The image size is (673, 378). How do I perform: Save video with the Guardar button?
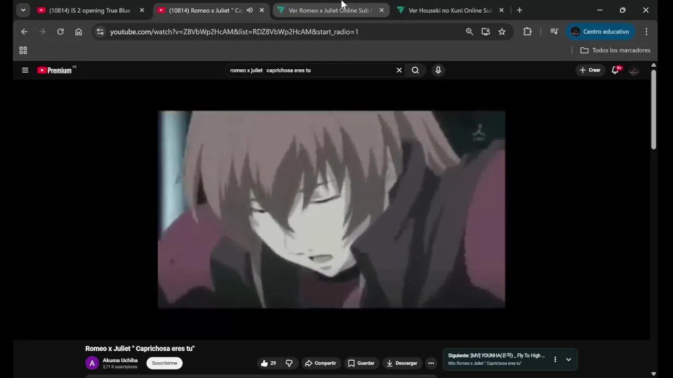362,363
